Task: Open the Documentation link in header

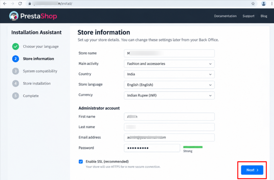Action: 225,16
